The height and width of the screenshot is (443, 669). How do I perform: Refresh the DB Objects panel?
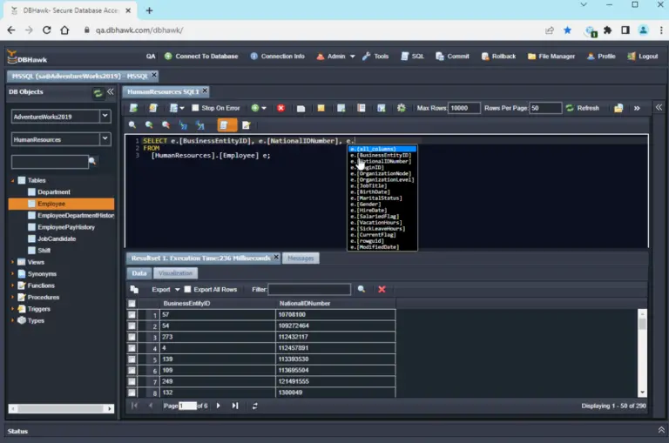98,93
